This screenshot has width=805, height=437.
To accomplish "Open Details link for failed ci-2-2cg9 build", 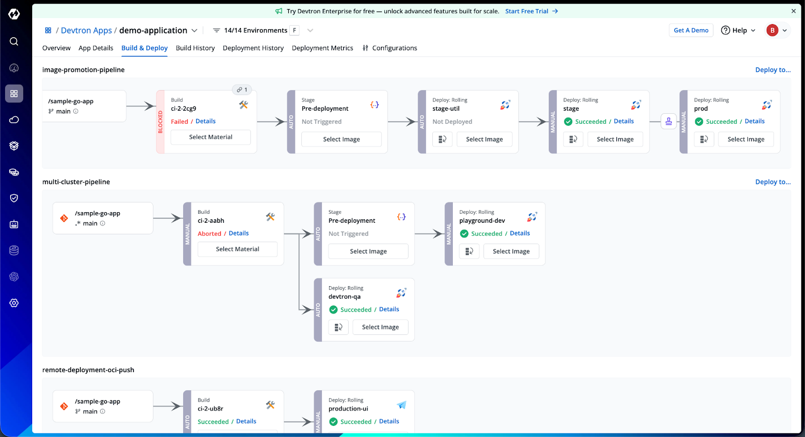I will 205,121.
